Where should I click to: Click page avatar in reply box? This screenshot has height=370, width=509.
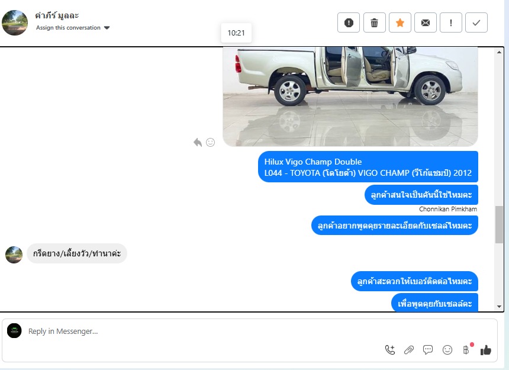[x=14, y=331]
